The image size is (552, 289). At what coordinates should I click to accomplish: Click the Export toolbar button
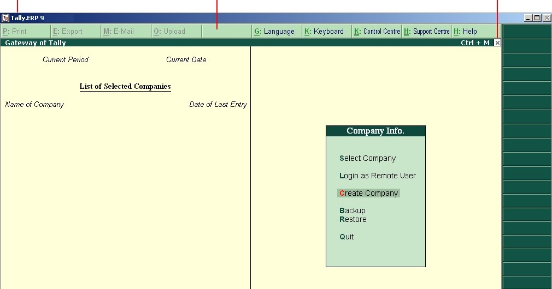pyautogui.click(x=76, y=31)
